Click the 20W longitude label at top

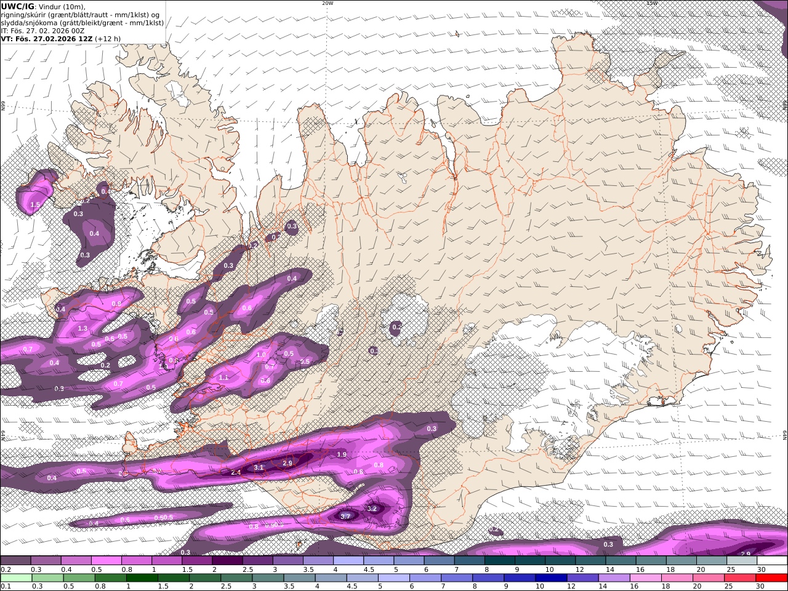(x=328, y=3)
